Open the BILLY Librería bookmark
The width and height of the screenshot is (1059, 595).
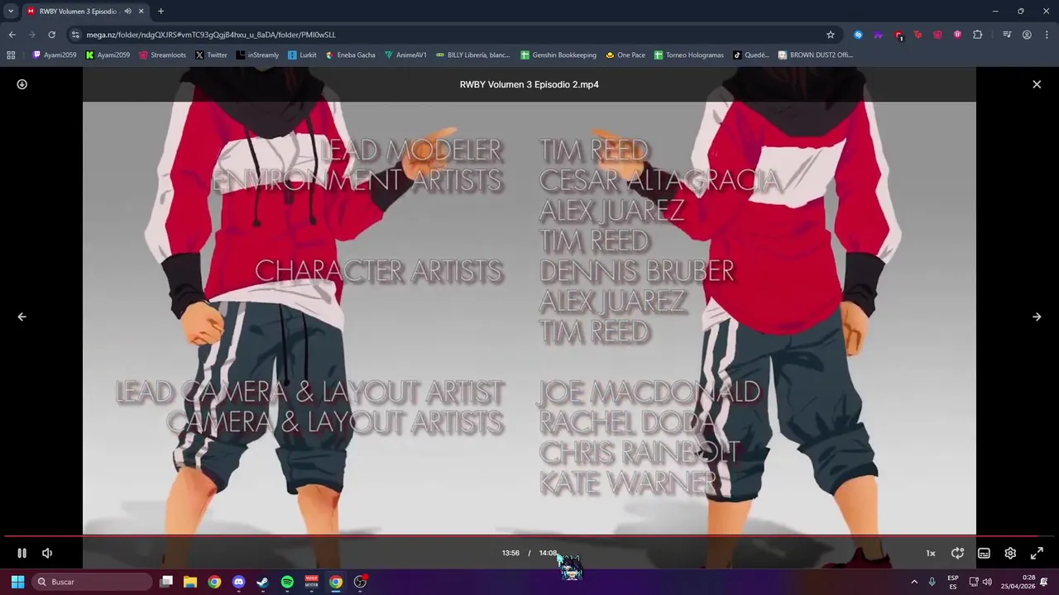click(473, 55)
